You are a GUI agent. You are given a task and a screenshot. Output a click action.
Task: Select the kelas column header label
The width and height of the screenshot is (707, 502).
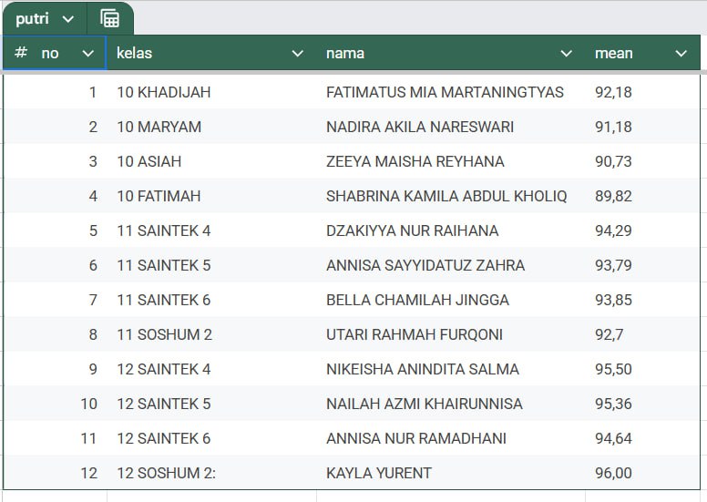point(135,54)
